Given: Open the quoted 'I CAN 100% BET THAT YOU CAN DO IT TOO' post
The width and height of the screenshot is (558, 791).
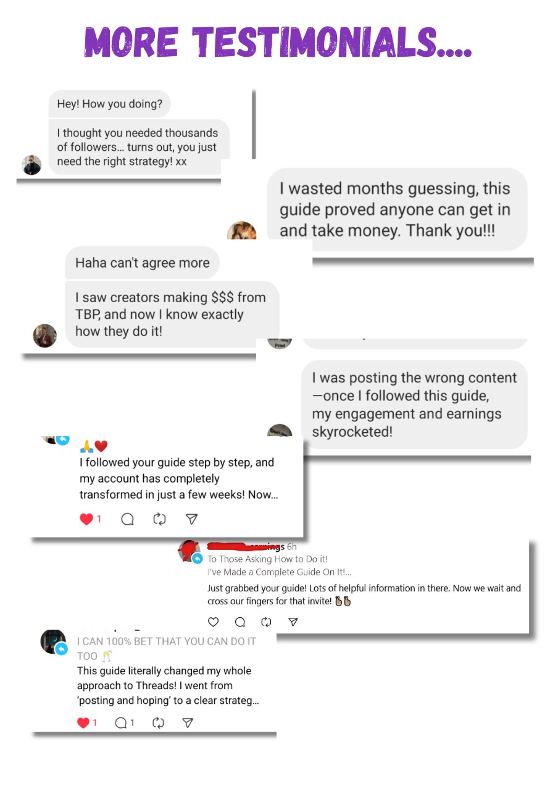Looking at the screenshot, I should [x=167, y=649].
